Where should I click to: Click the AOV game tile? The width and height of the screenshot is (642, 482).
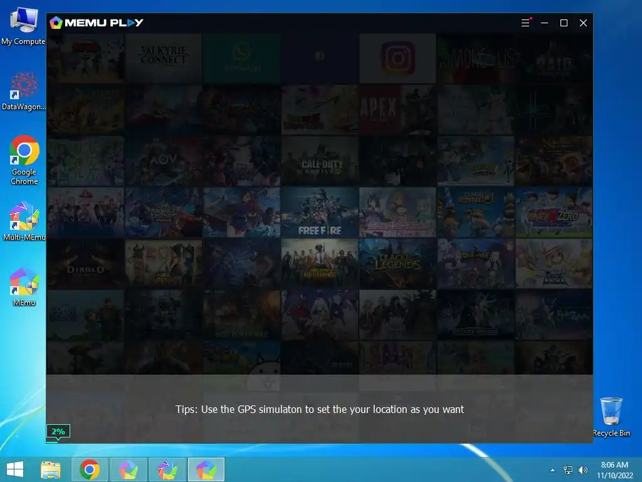pos(164,161)
